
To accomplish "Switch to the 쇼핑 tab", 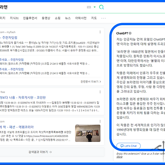I will 58,18.
